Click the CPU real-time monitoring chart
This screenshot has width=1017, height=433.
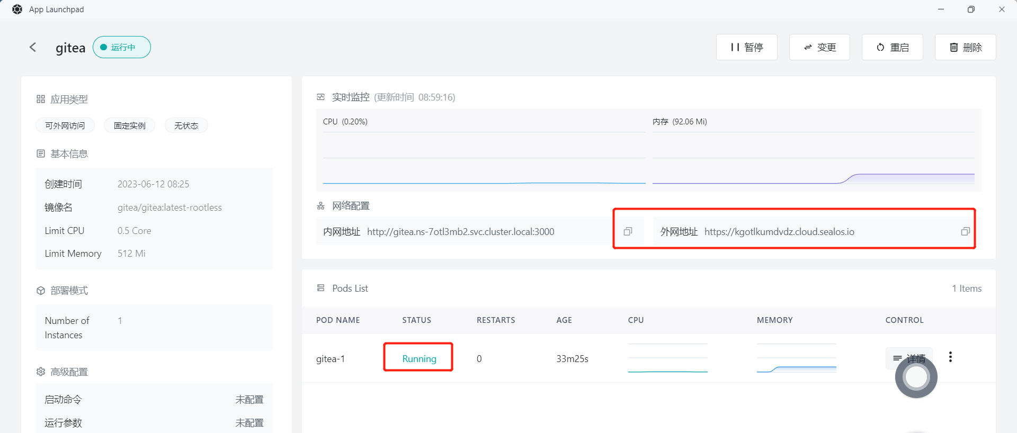pyautogui.click(x=484, y=159)
